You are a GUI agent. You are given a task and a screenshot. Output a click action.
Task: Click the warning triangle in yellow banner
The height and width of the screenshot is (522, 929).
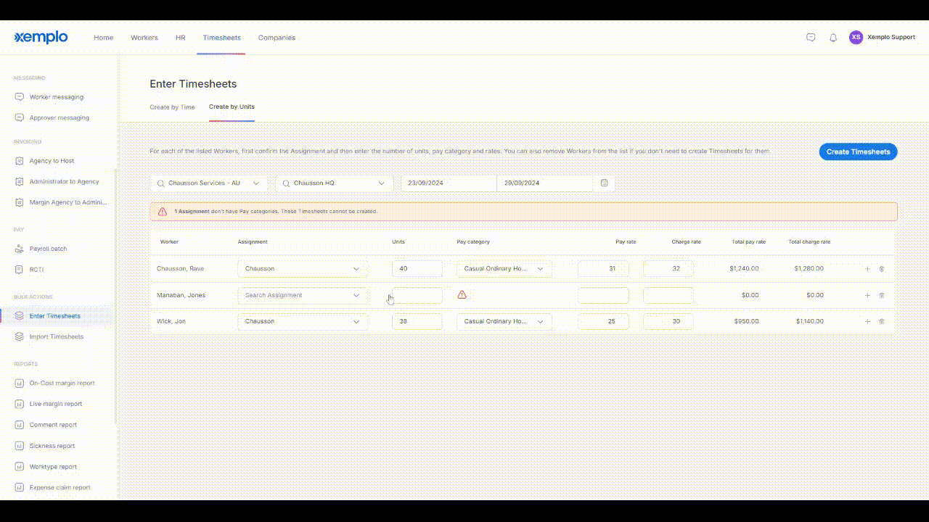pos(163,212)
